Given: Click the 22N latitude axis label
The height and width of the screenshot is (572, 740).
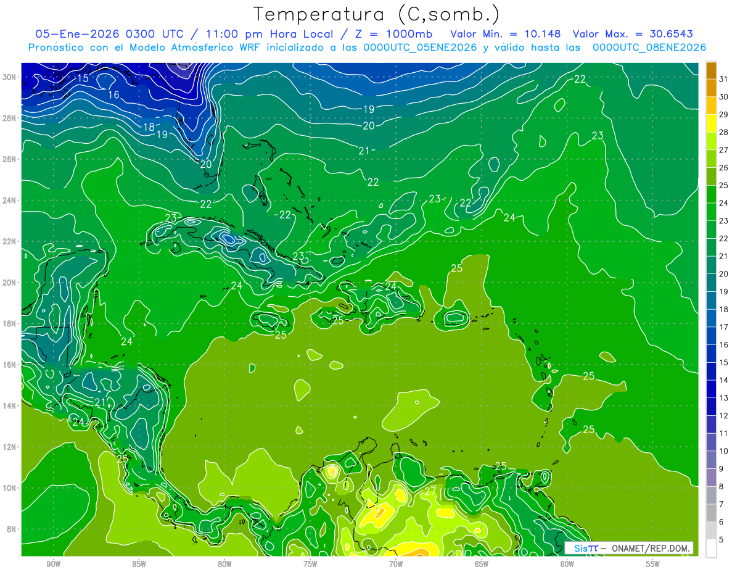Looking at the screenshot, I should click(x=10, y=241).
